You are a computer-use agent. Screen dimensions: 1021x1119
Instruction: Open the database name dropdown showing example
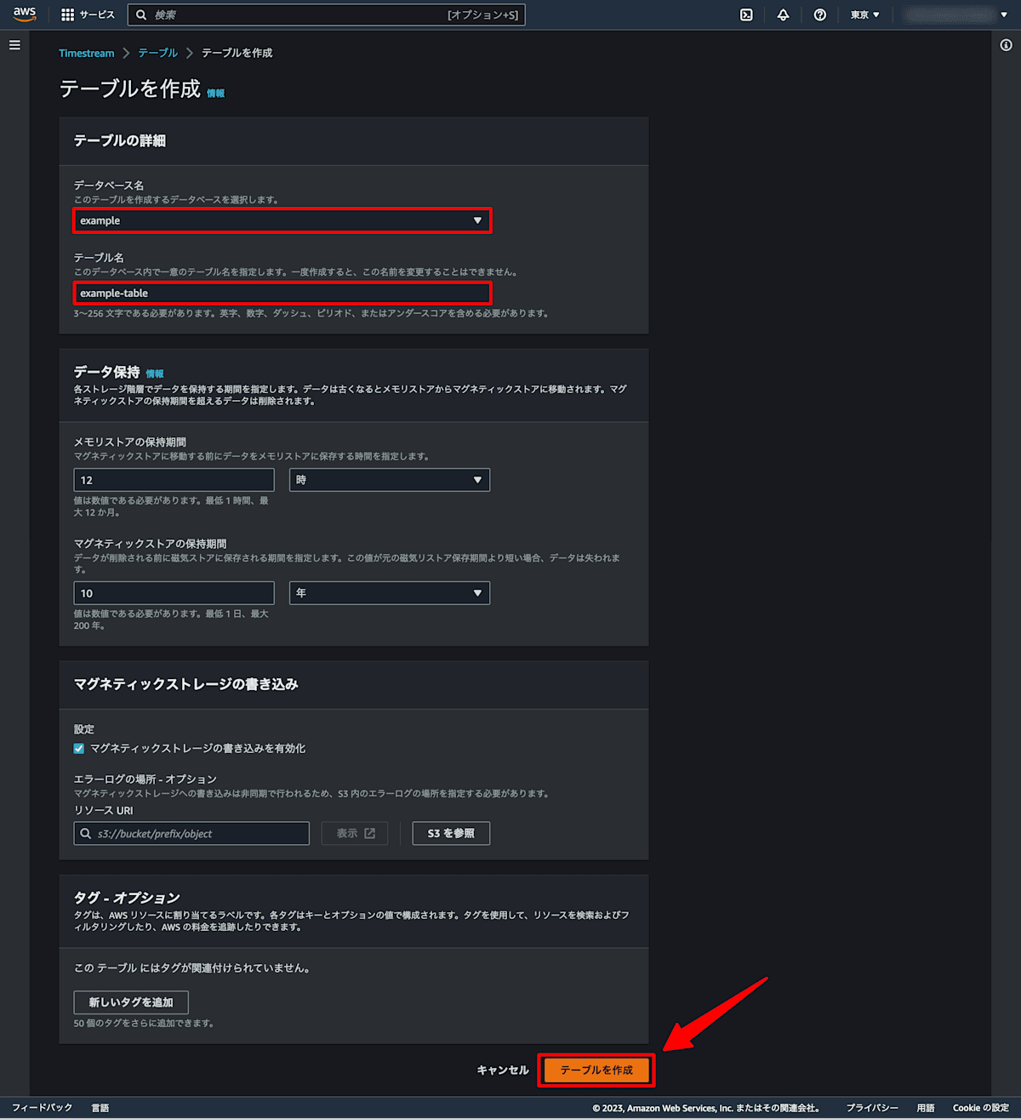(282, 220)
